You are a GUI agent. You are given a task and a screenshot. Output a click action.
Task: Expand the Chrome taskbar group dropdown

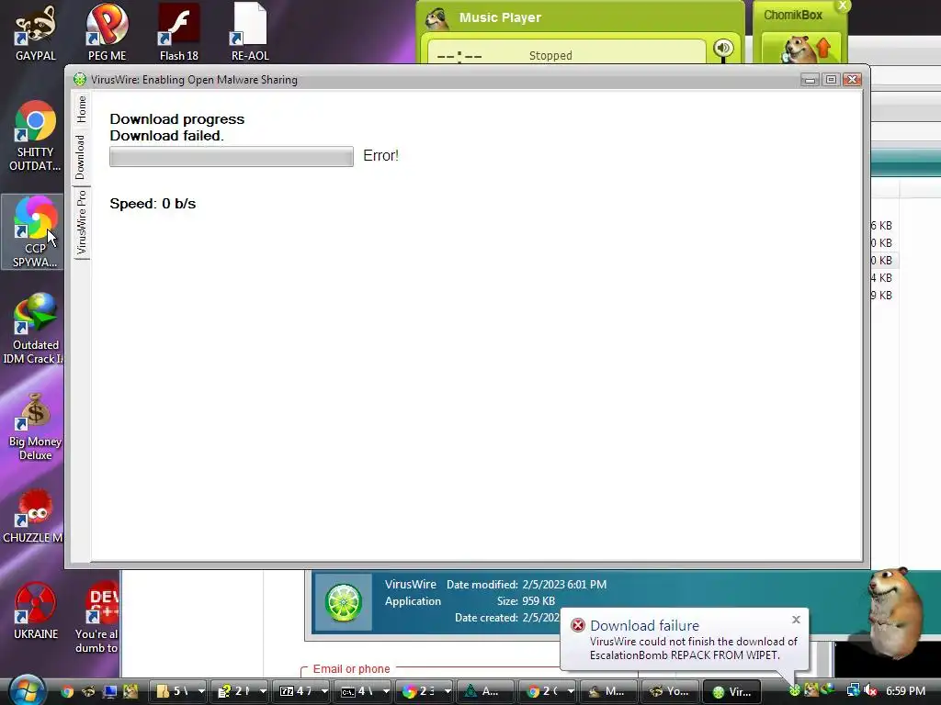click(570, 691)
